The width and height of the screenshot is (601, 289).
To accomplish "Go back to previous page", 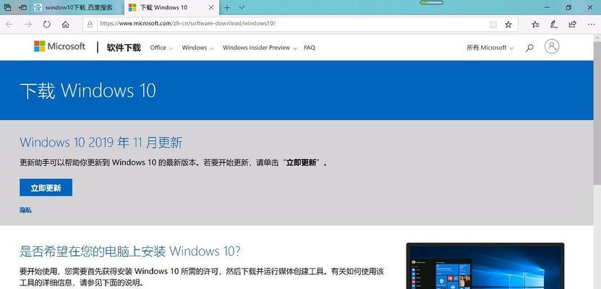I will tap(9, 25).
